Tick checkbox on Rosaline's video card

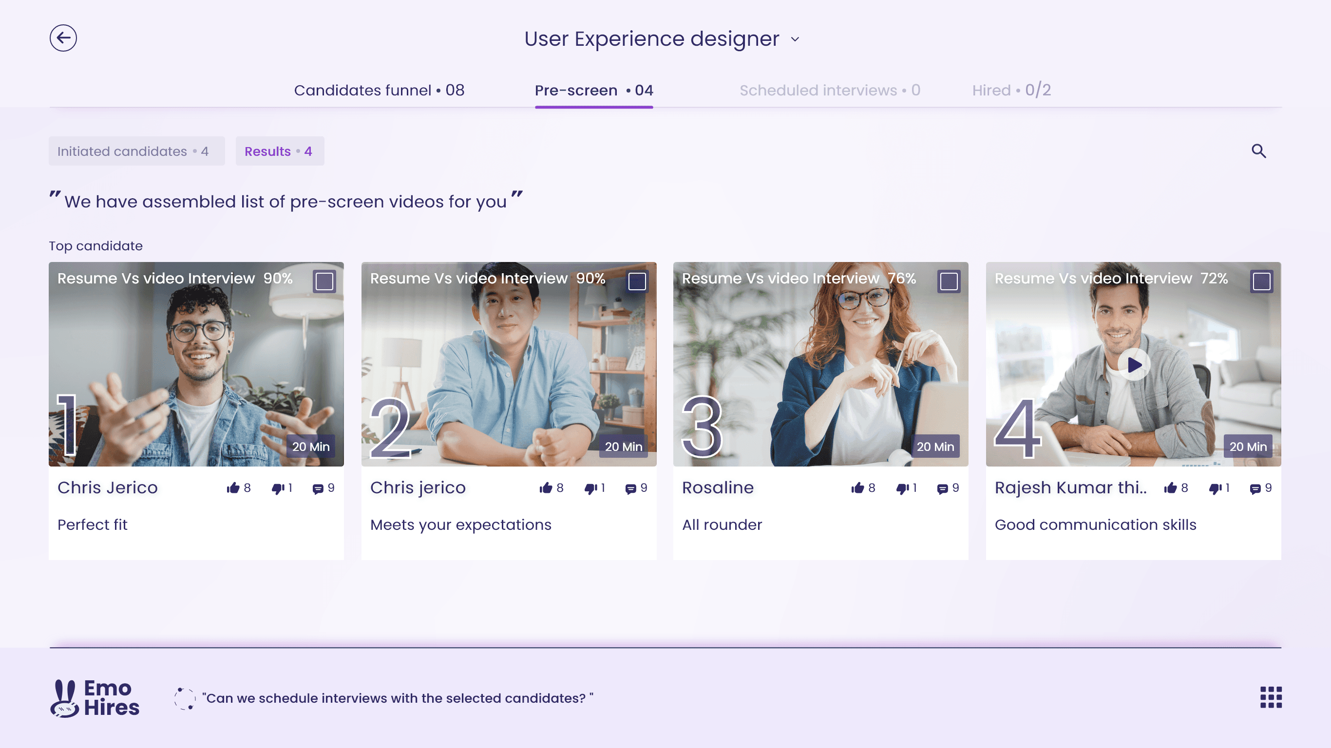tap(949, 281)
